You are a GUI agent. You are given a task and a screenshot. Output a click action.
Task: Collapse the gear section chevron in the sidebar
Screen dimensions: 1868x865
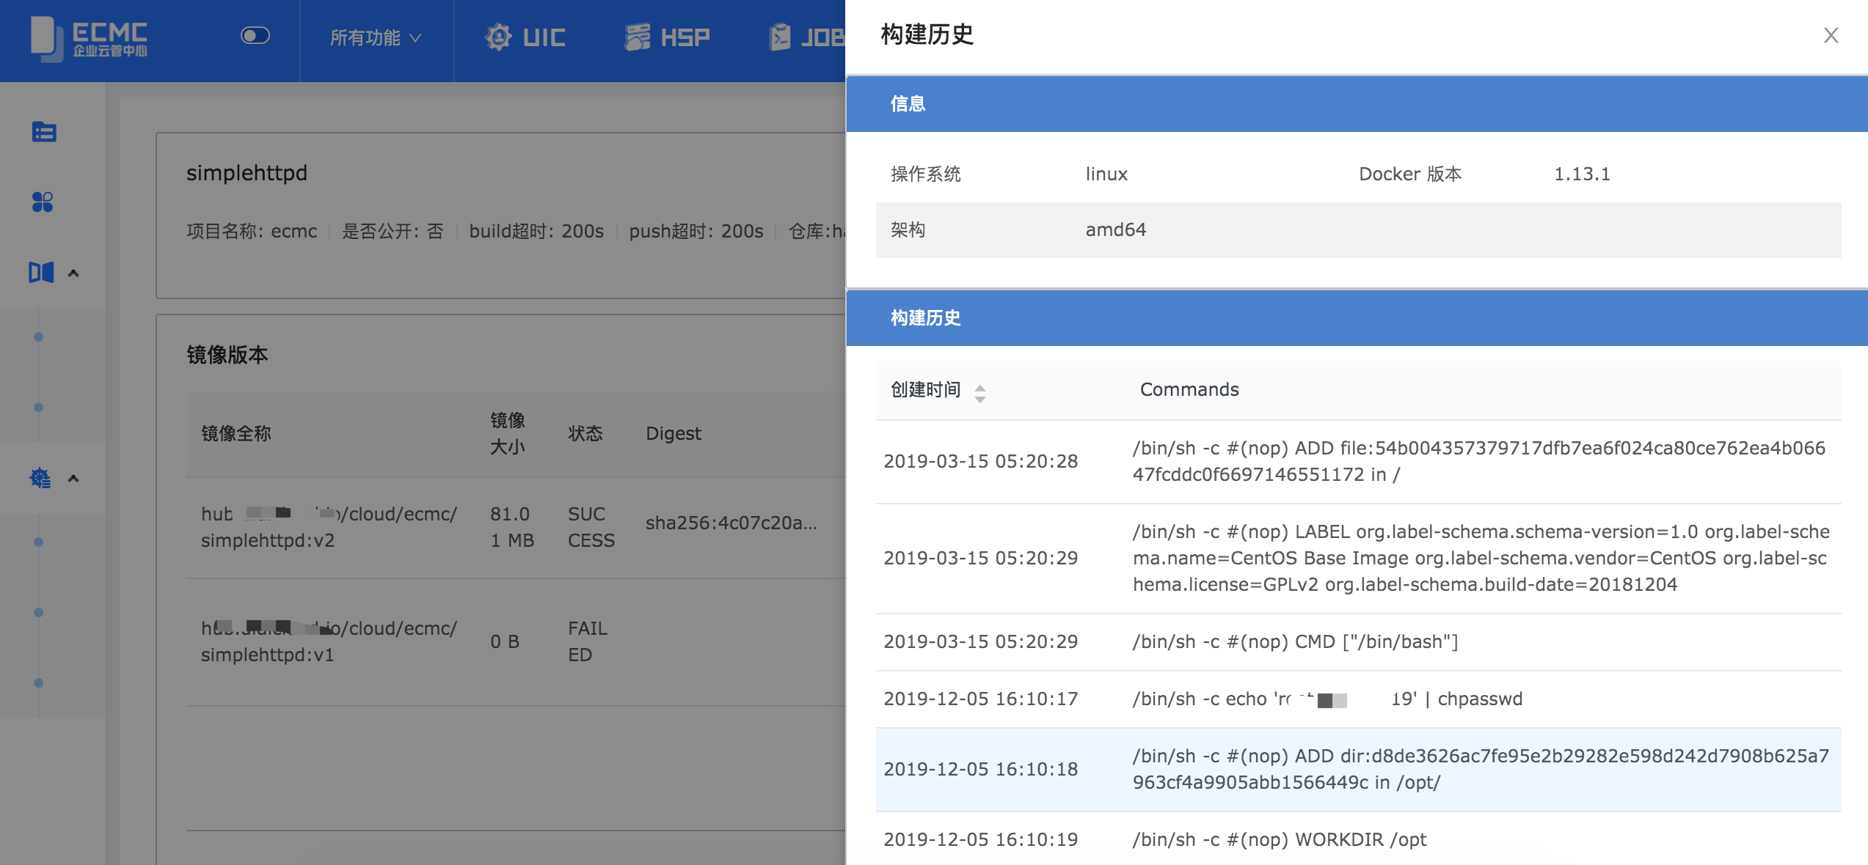click(73, 479)
